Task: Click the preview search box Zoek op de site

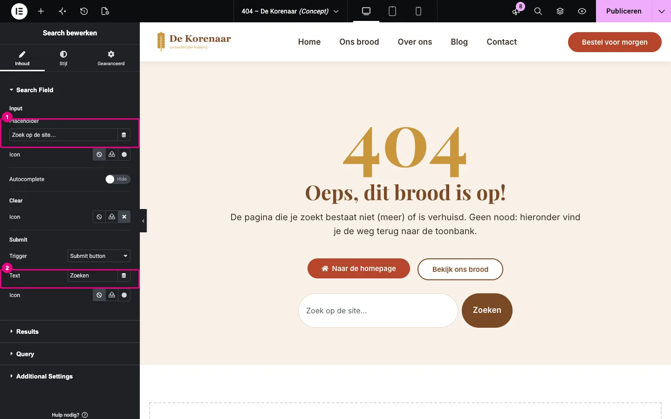Action: click(x=378, y=311)
